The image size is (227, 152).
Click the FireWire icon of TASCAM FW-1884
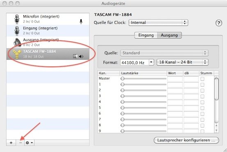pos(17,54)
